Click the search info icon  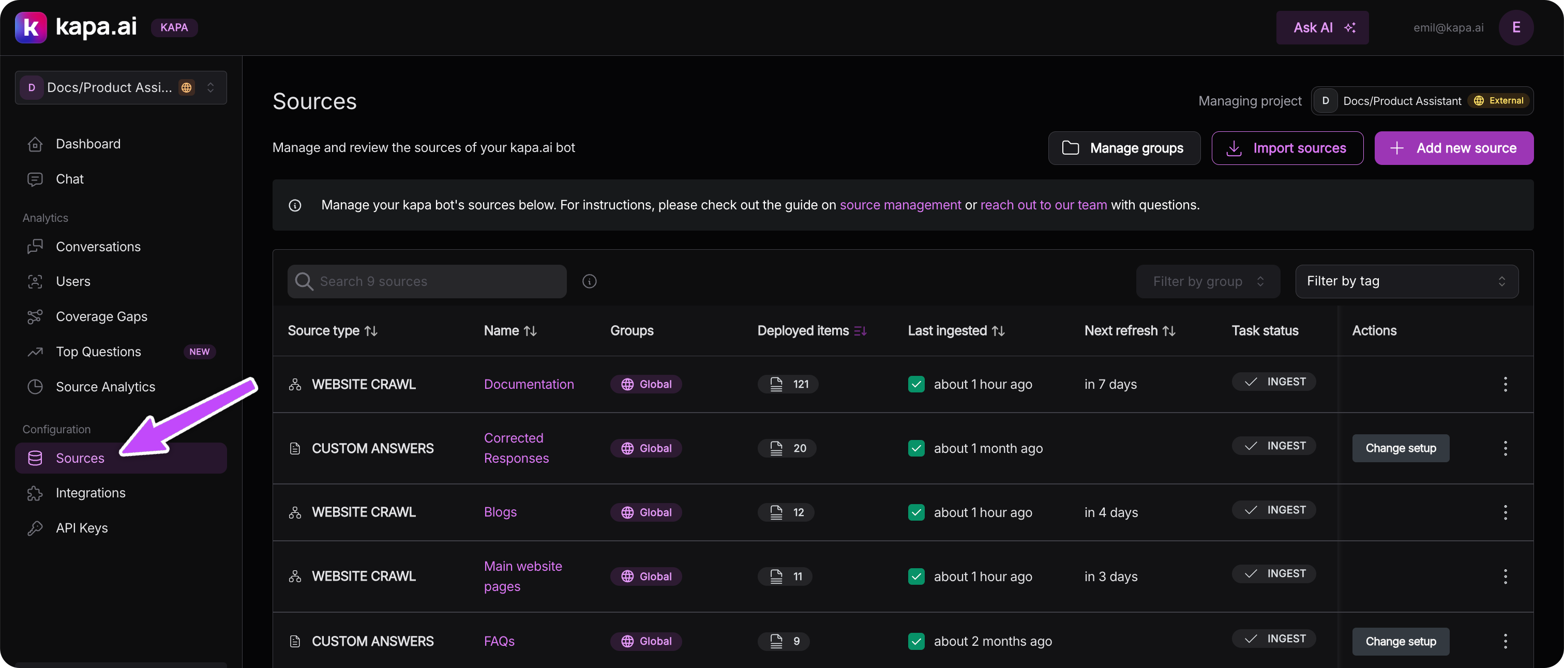coord(589,281)
